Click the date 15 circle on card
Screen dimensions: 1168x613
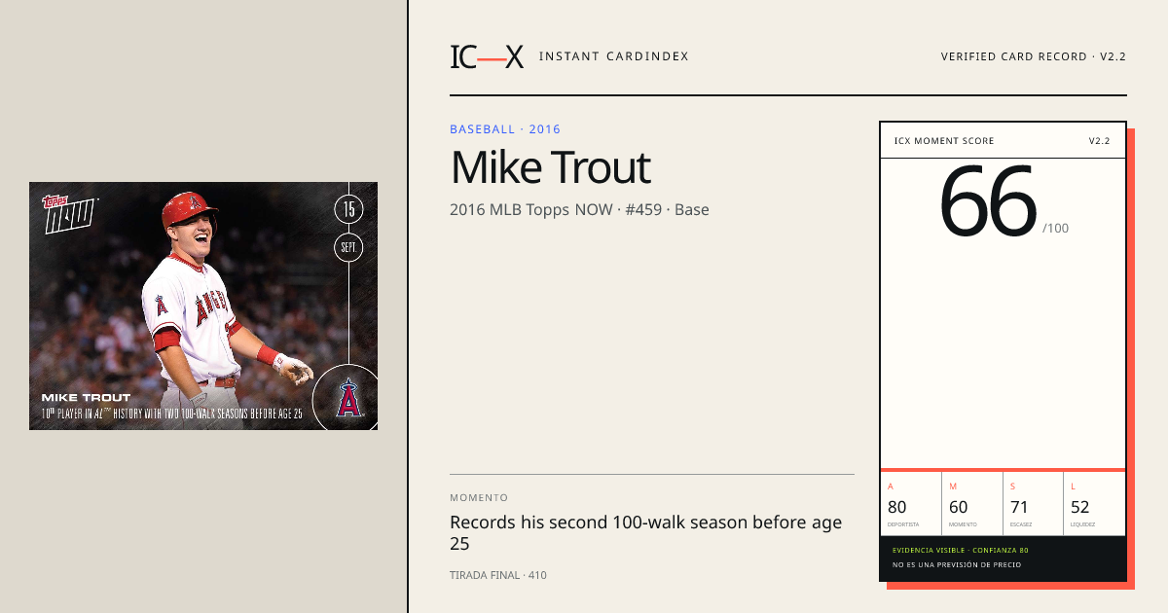348,209
